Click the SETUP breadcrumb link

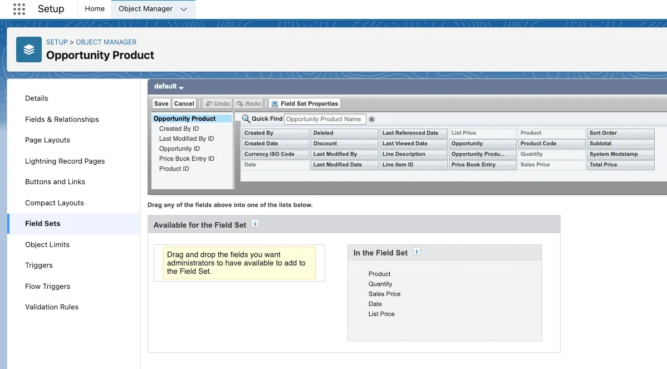[57, 42]
